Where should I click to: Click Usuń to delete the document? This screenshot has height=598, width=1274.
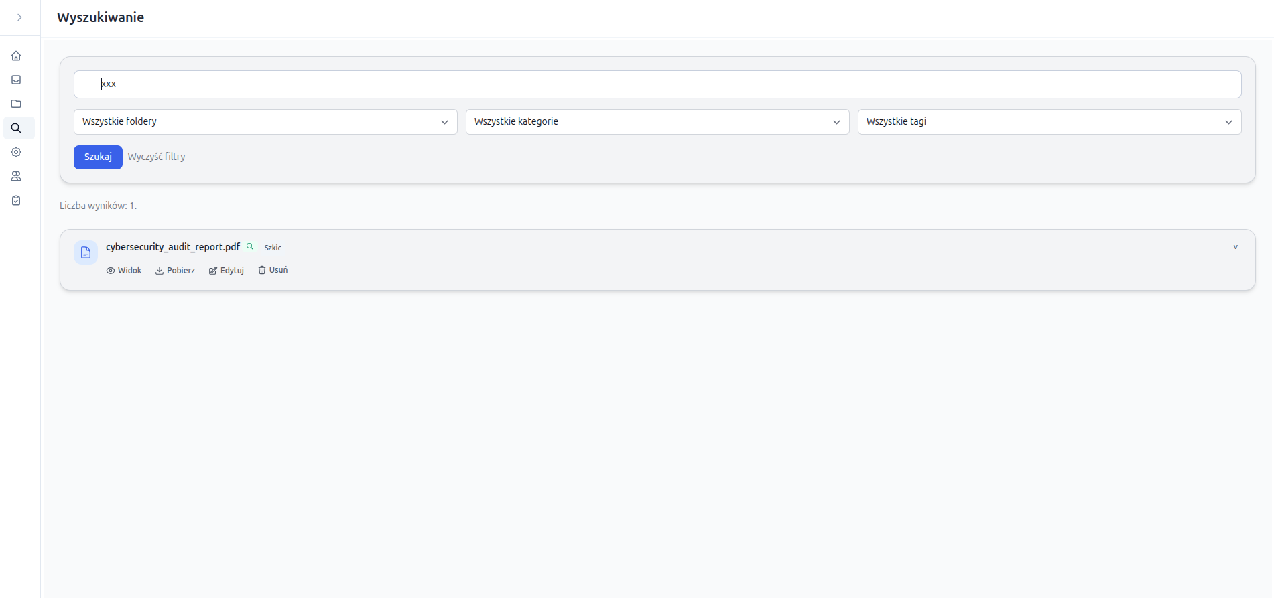(x=273, y=270)
